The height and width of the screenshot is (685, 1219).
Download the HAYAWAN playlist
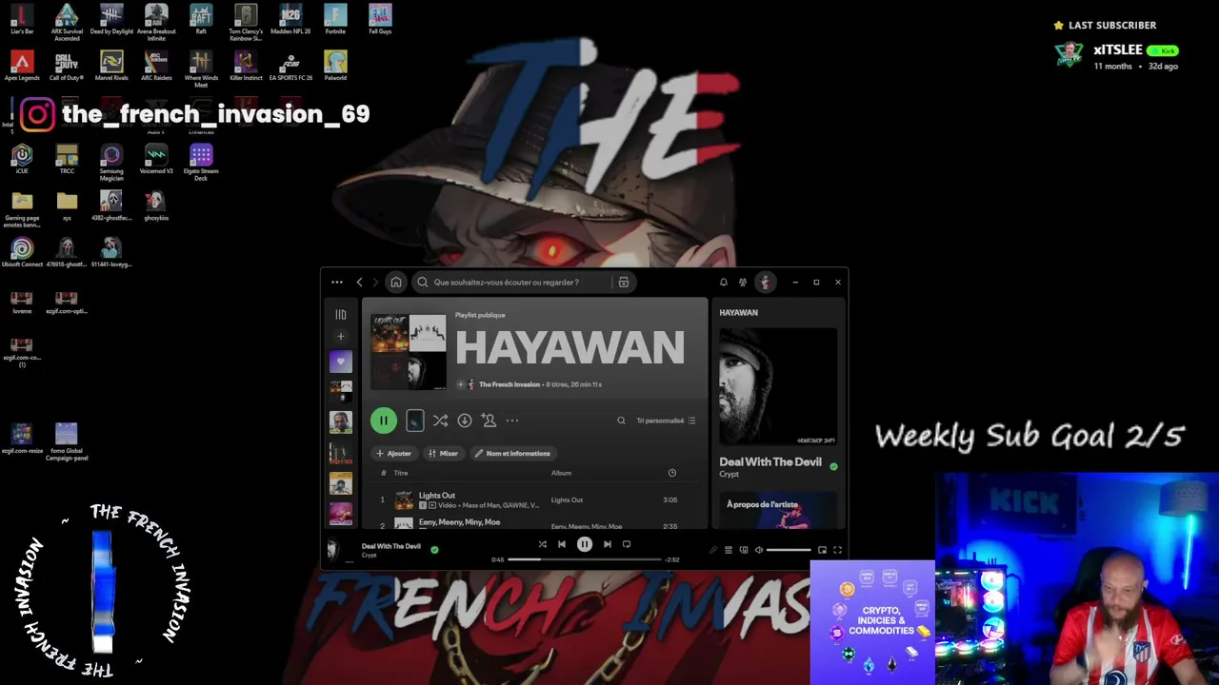pos(465,421)
